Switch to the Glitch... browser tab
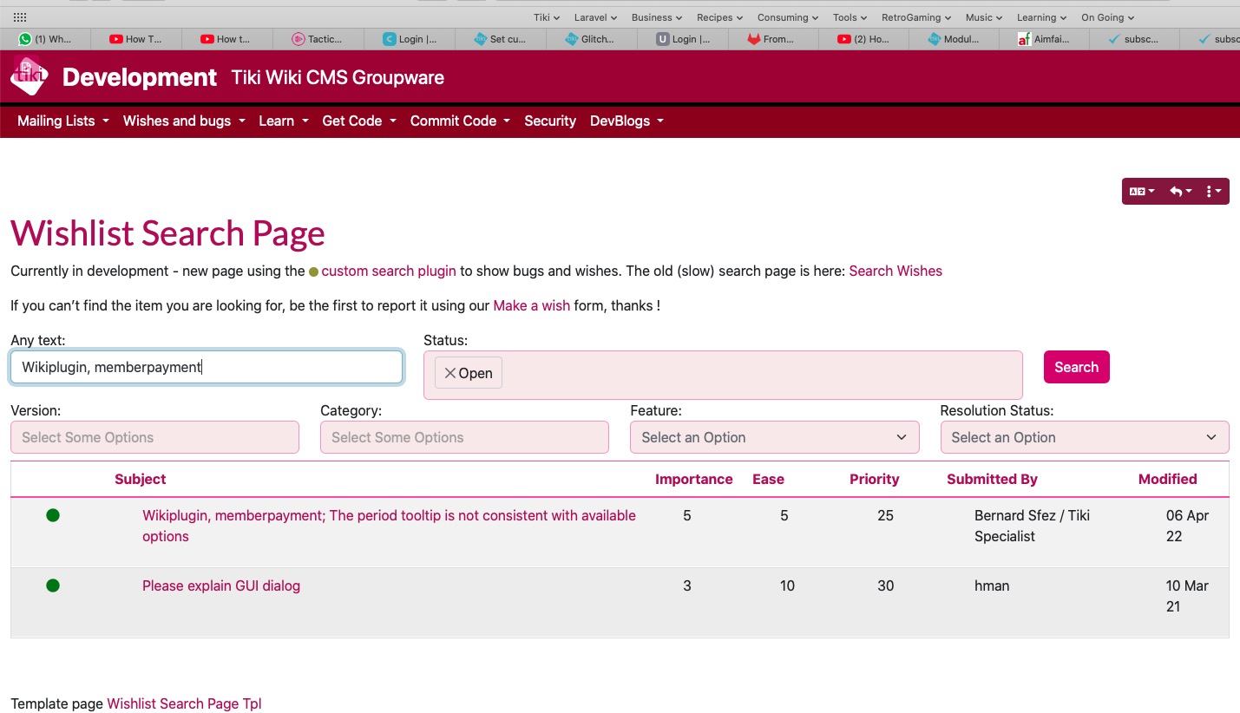Viewport: 1240px width, 713px height. (590, 39)
